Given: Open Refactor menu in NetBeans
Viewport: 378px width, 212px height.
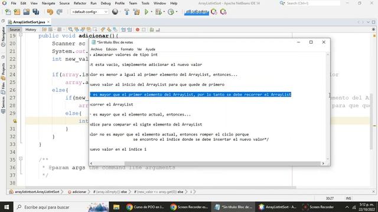Looking at the screenshot, I should tap(80, 3).
